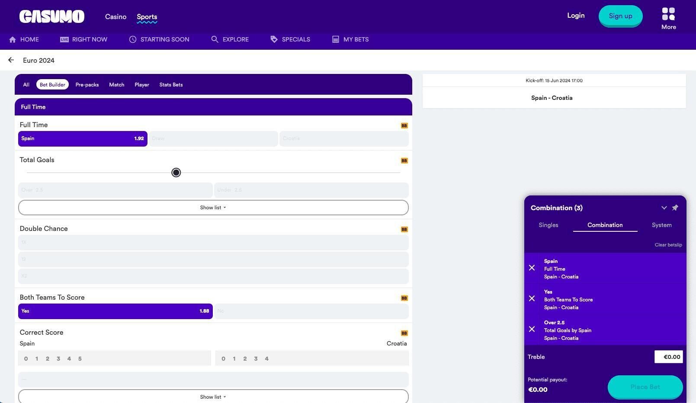Collapse the Full Time section header

point(213,107)
